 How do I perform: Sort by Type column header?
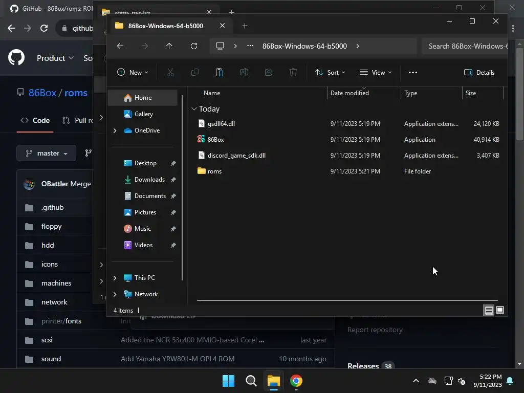[431, 93]
